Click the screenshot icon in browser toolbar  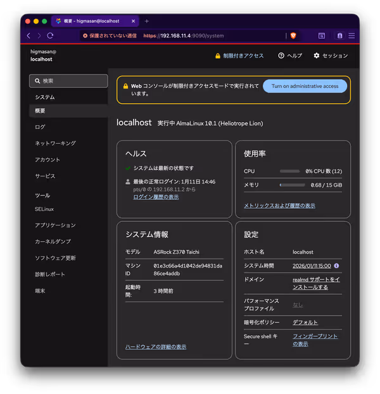(x=322, y=35)
